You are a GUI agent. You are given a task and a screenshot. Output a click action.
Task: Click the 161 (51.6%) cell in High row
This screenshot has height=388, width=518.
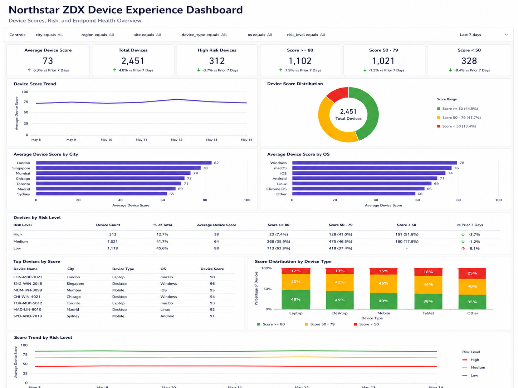(407, 234)
